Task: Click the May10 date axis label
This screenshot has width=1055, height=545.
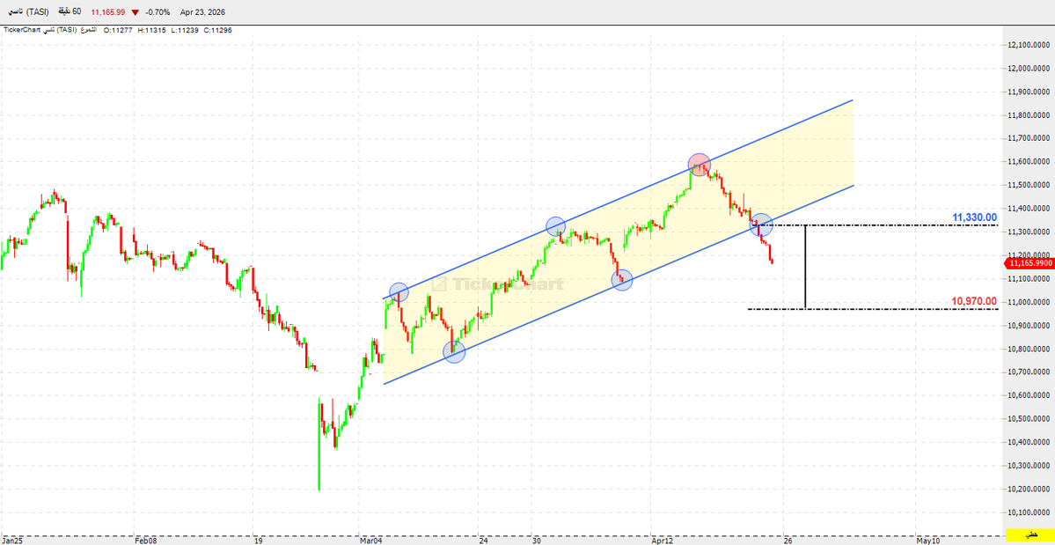Action: click(927, 540)
